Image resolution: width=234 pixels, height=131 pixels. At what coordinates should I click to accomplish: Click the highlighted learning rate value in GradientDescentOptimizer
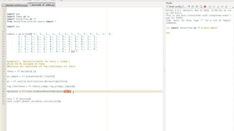67,91
